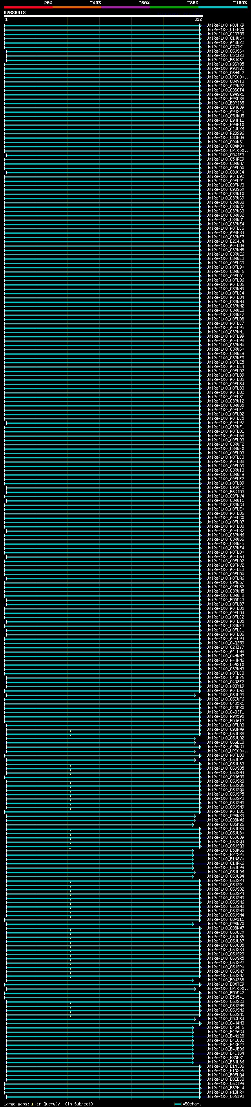Click the cyan ~100% identity legend segment
251x1107 pixels.
click(223, 7)
